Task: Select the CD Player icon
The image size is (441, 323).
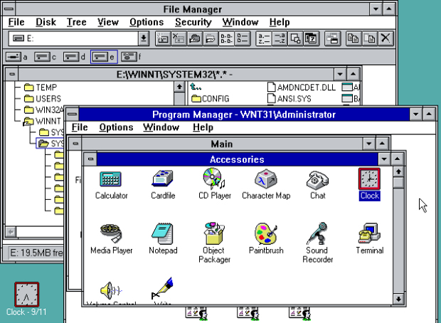Action: (x=214, y=179)
